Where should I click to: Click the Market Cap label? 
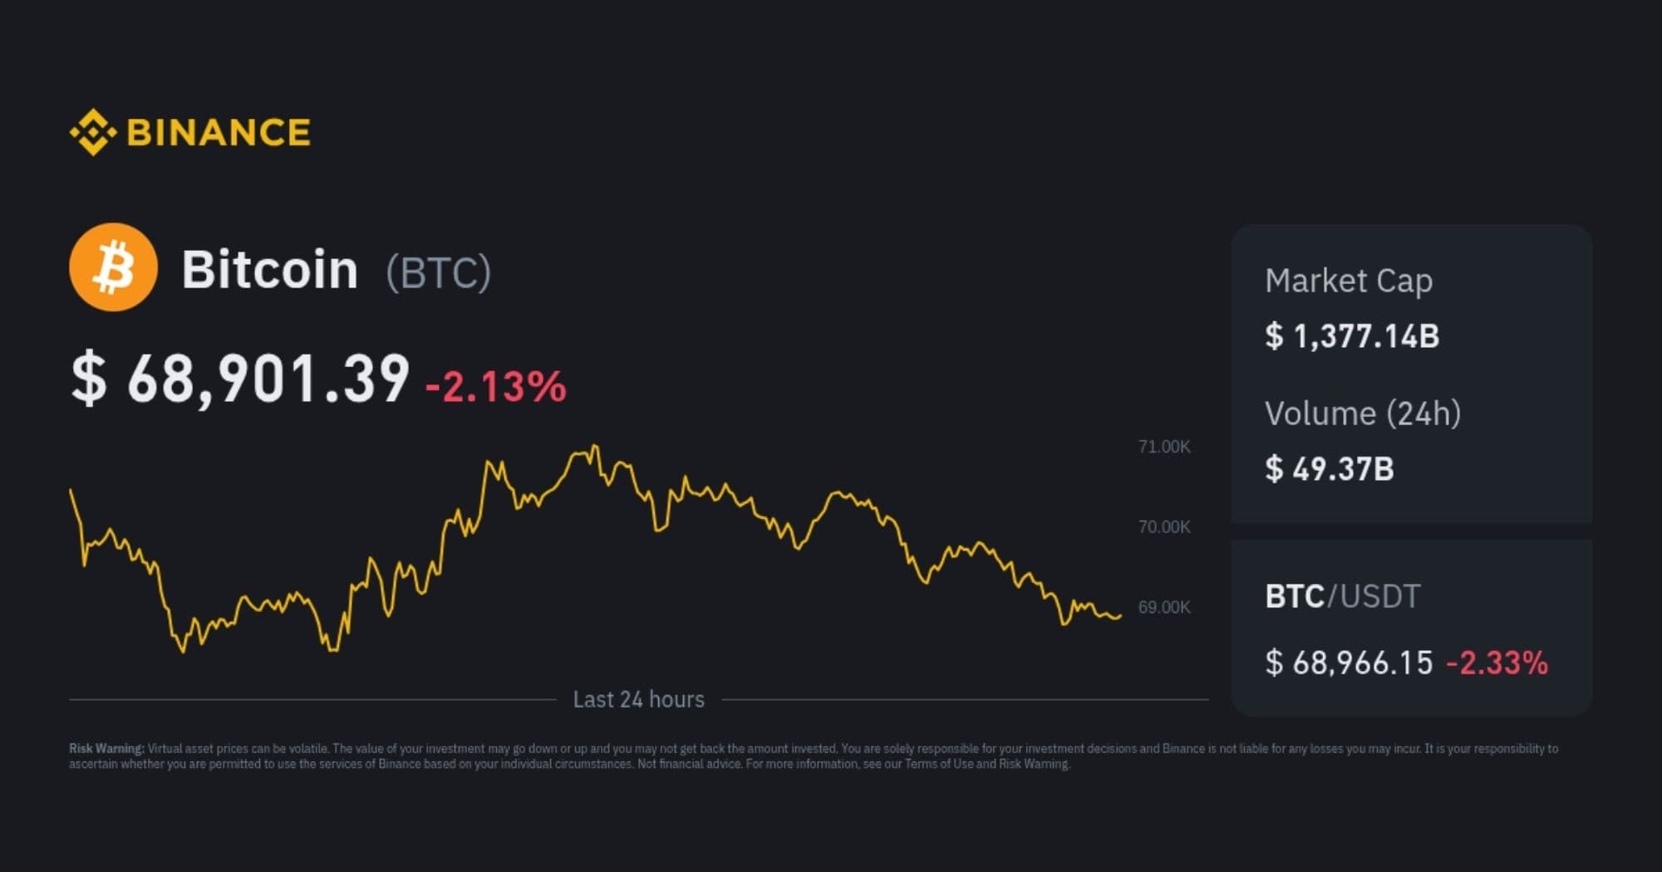[x=1348, y=281]
